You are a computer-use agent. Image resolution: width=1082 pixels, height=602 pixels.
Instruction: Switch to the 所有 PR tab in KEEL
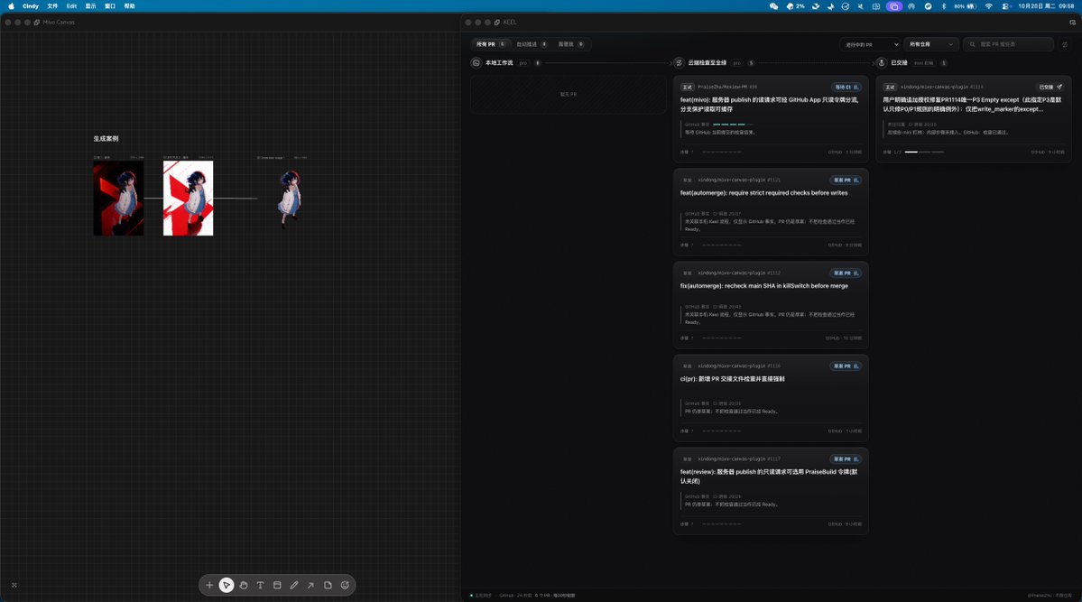pos(491,44)
